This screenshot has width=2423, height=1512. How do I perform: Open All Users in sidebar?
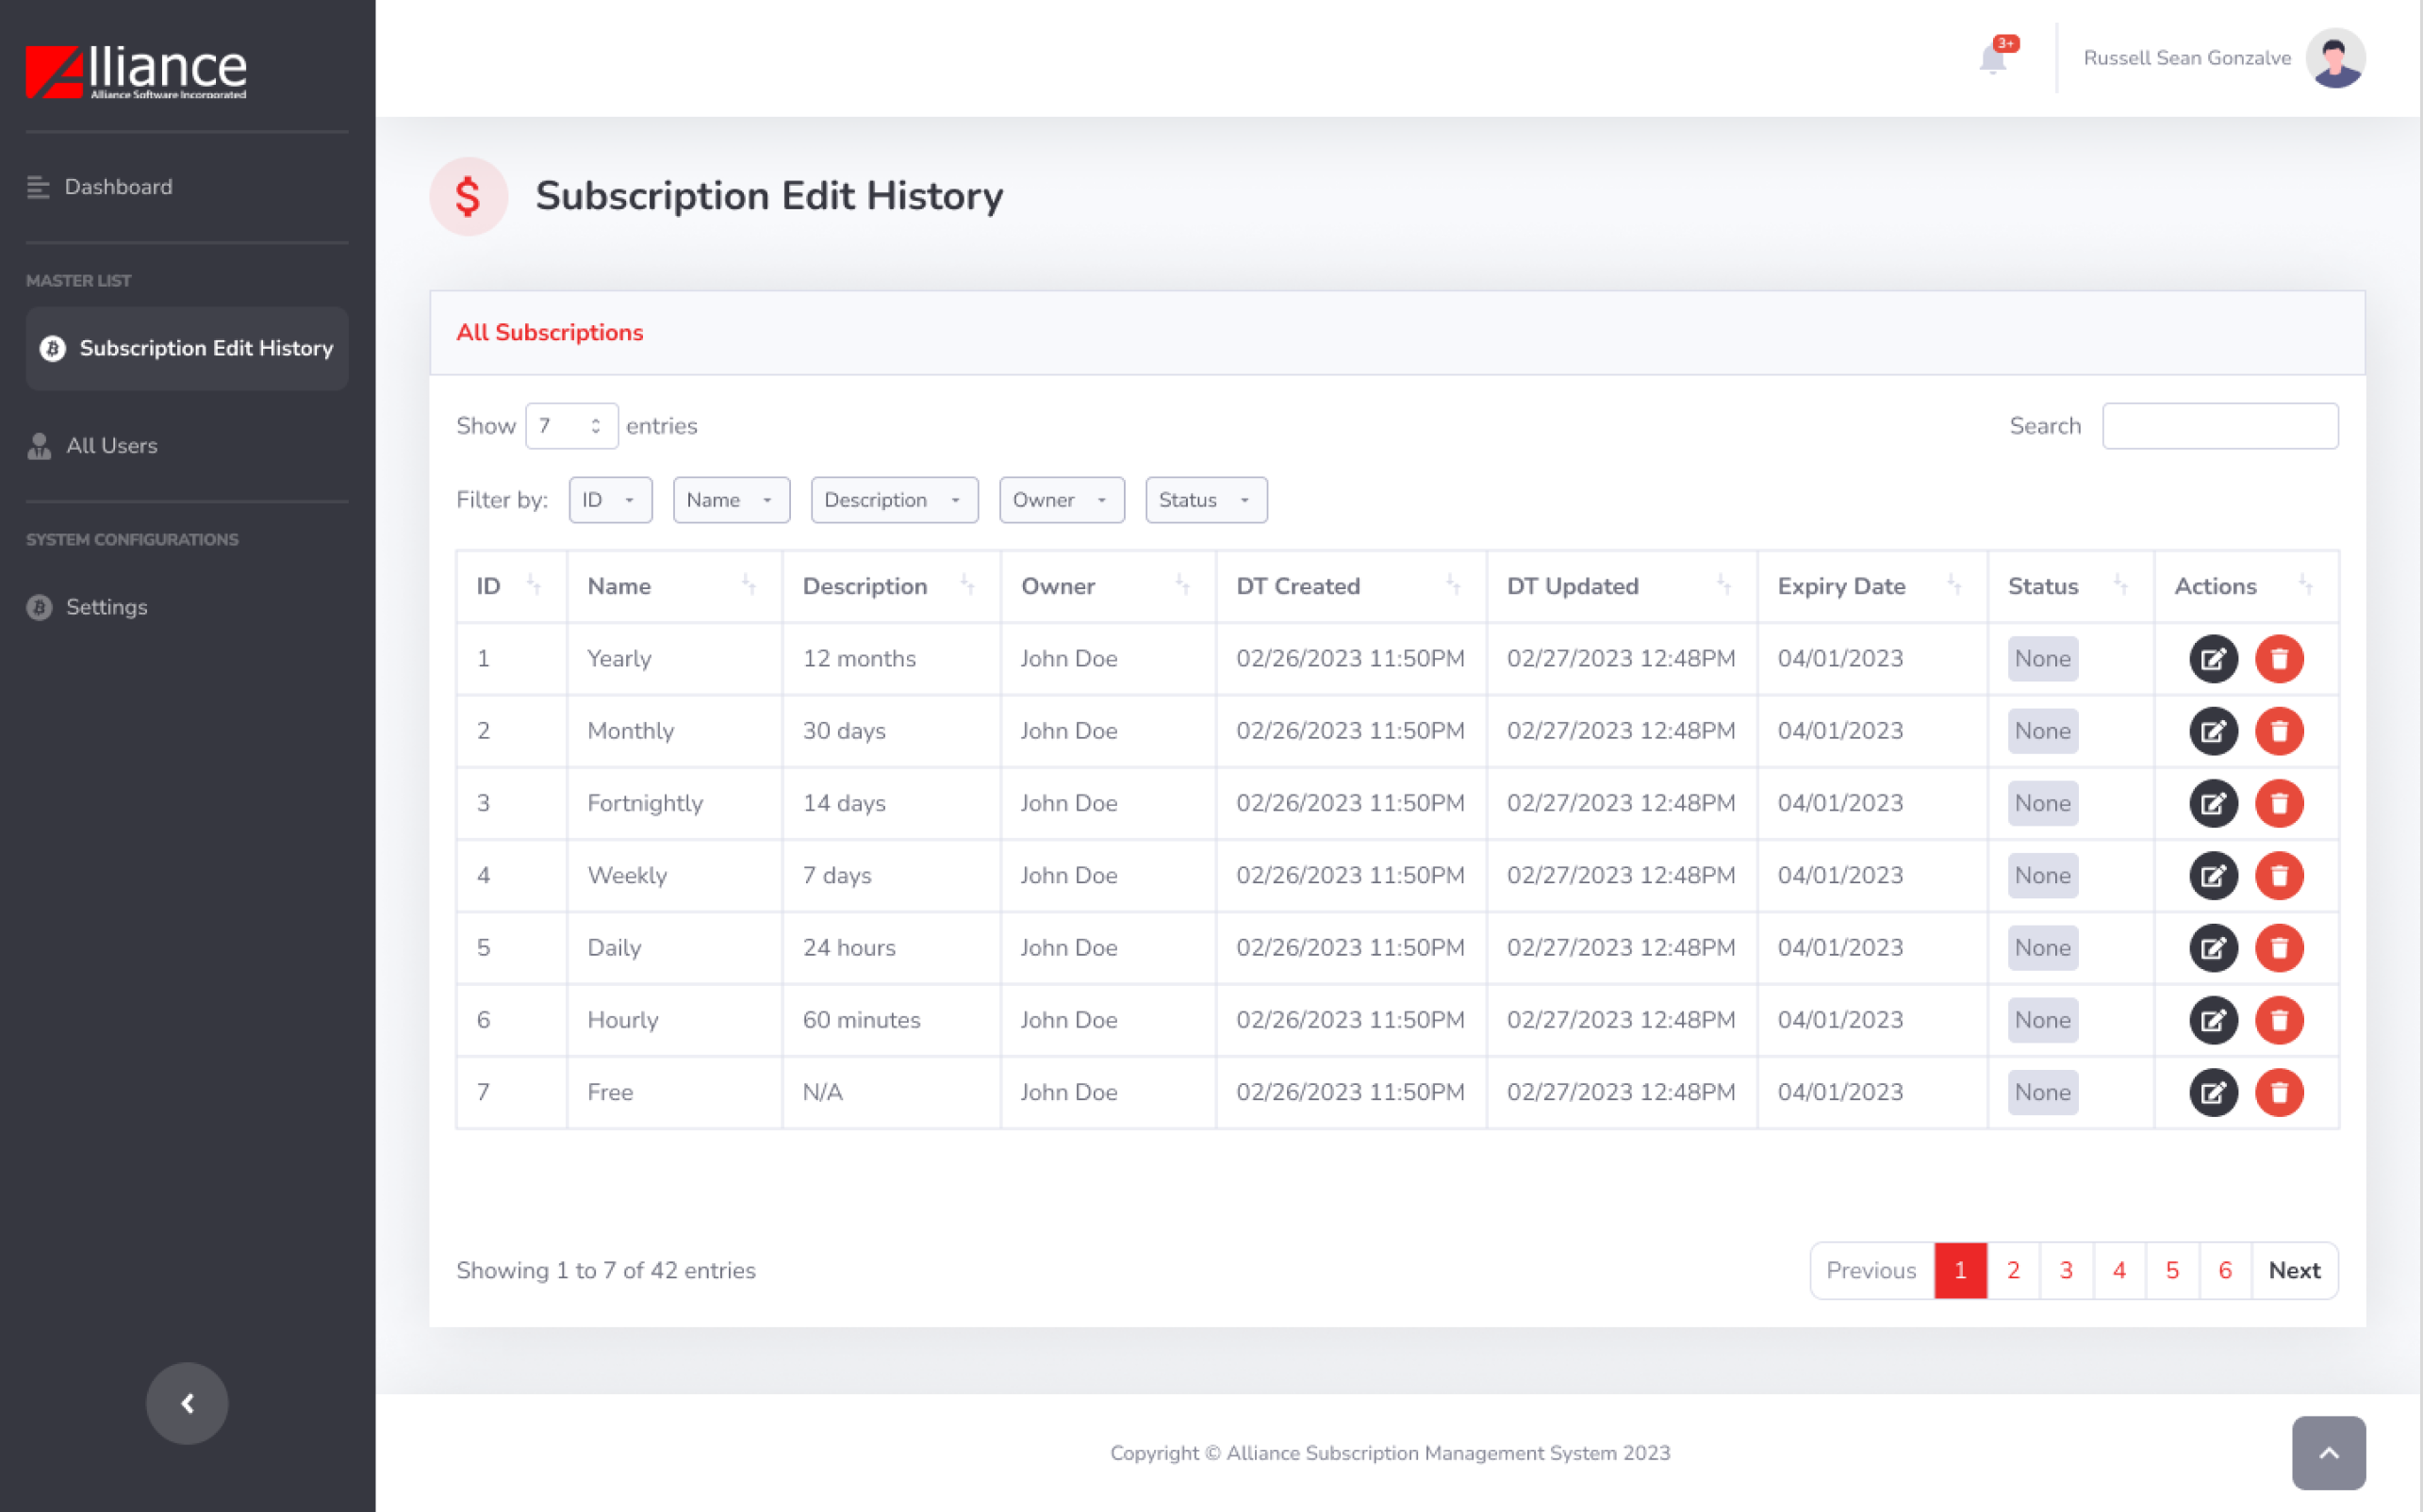pyautogui.click(x=111, y=446)
